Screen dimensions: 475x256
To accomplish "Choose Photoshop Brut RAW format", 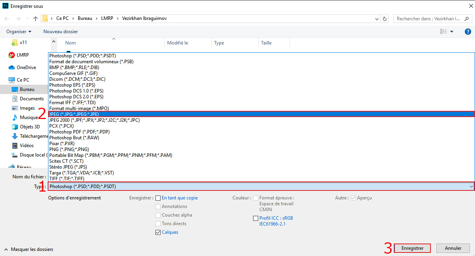I will (261, 138).
